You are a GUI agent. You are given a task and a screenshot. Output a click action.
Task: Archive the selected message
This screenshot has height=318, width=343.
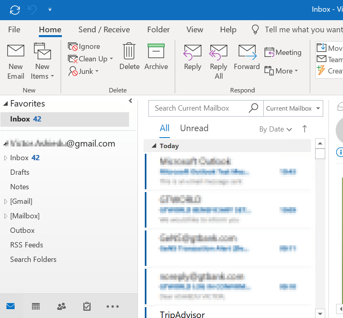(156, 57)
